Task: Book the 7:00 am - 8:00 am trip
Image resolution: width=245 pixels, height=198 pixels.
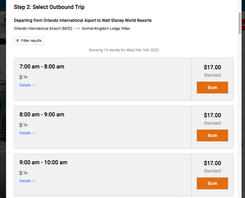Action: (212, 88)
